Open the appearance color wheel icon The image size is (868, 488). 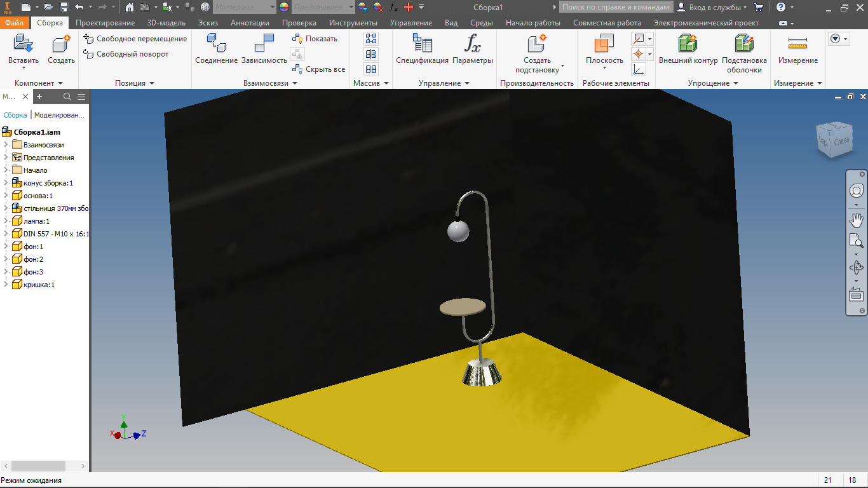click(283, 8)
